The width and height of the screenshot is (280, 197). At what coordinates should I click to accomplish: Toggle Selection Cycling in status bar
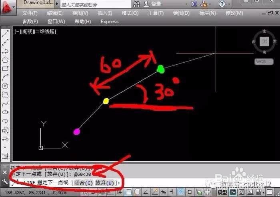(198, 192)
